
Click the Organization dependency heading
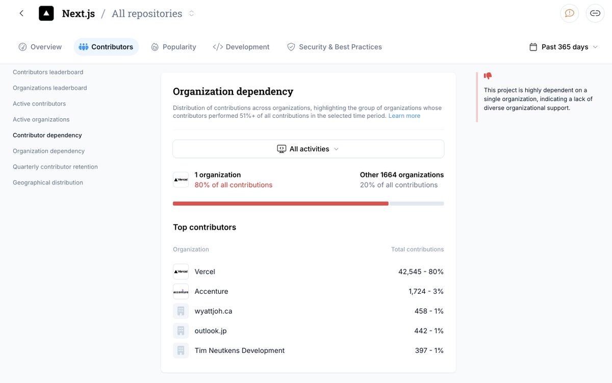pyautogui.click(x=233, y=92)
